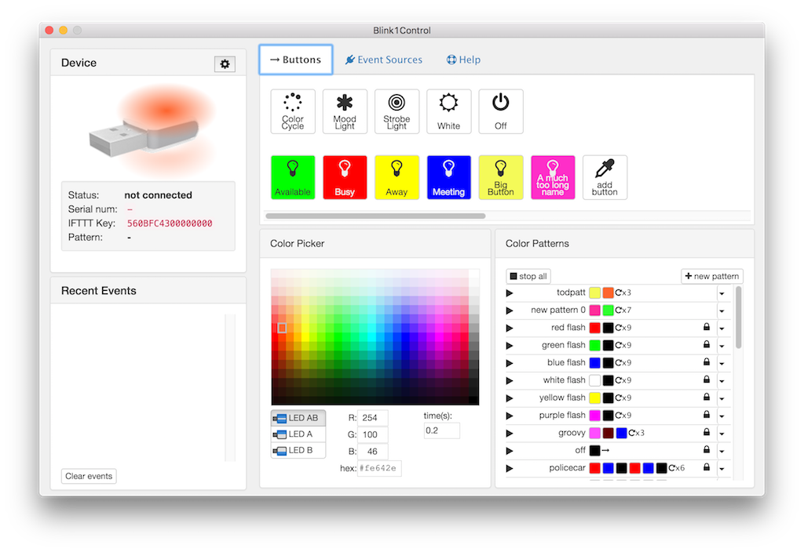Play the todpatt pattern
The image size is (804, 552).
[x=509, y=293]
